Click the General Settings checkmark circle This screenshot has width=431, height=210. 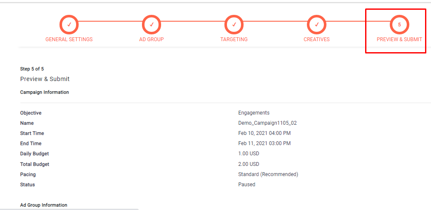[69, 25]
